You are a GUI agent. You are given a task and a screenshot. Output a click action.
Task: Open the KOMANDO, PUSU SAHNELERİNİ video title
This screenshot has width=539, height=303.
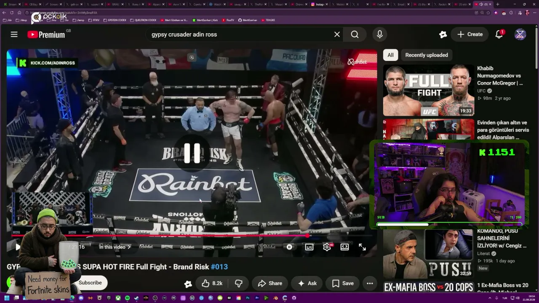point(502,238)
